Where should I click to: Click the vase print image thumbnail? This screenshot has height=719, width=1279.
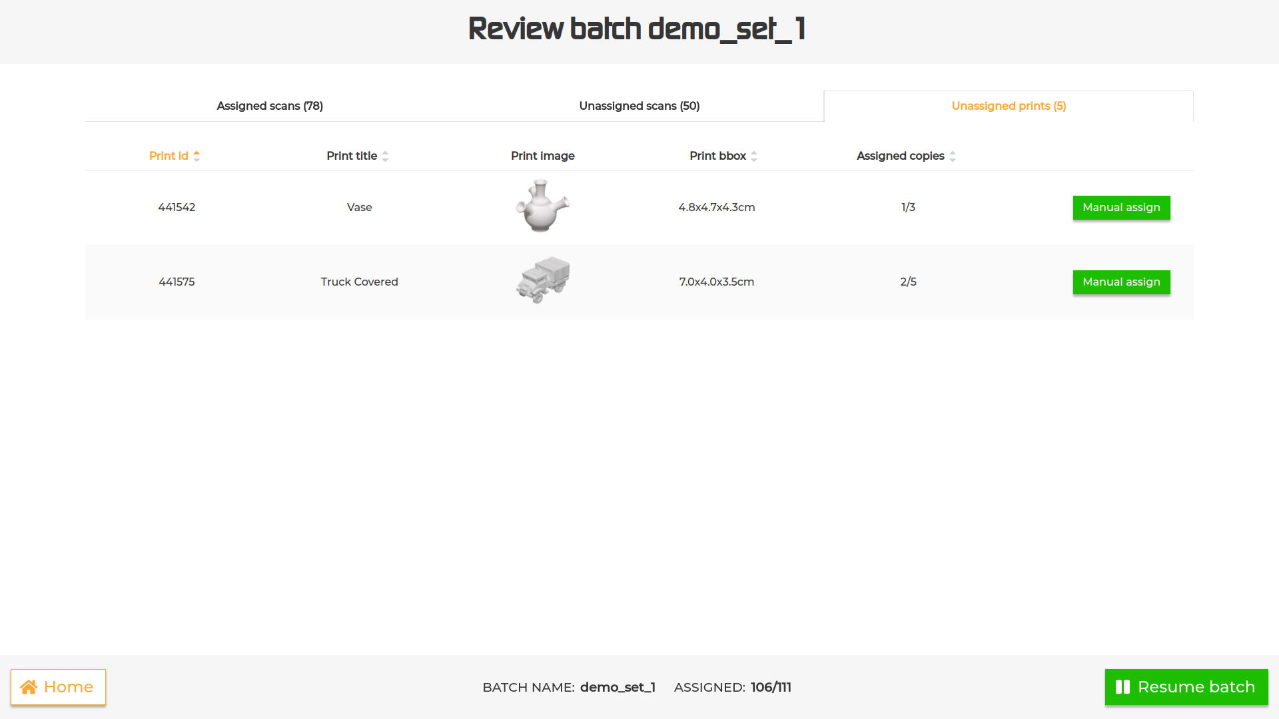[x=542, y=206]
